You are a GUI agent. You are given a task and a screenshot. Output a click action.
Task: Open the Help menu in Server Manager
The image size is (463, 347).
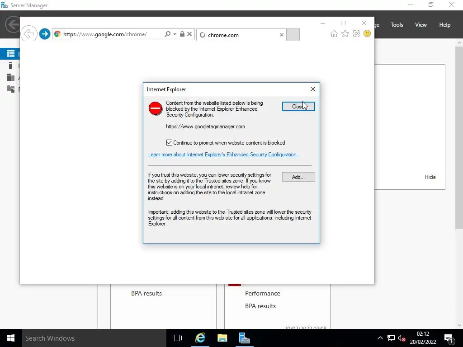[445, 25]
